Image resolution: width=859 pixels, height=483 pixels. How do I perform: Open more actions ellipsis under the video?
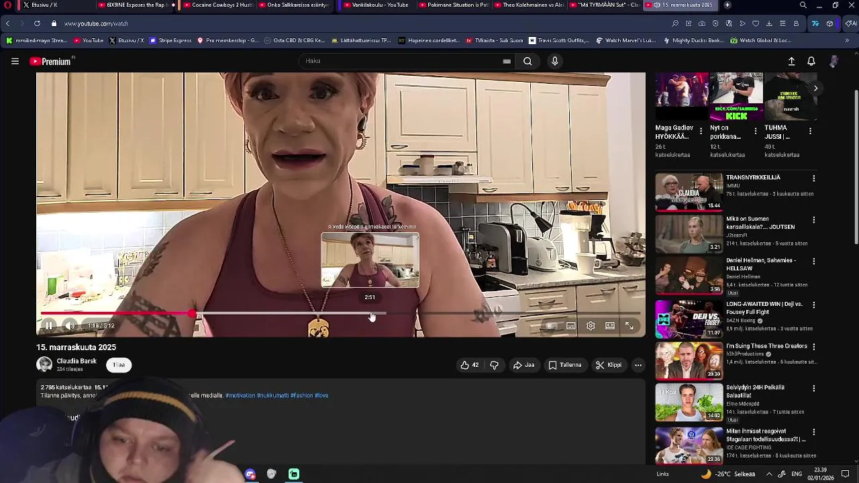(638, 365)
